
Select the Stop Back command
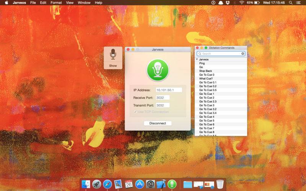coord(205,71)
